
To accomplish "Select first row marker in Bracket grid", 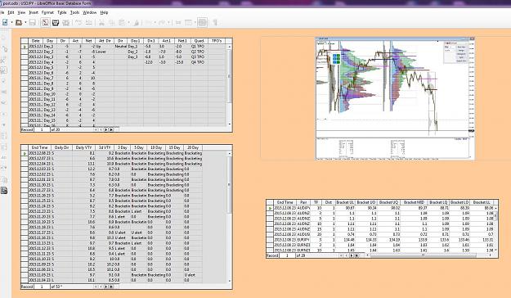I will (x=270, y=208).
